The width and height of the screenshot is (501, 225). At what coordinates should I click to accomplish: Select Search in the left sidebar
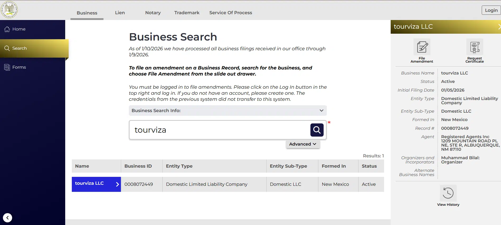click(20, 48)
